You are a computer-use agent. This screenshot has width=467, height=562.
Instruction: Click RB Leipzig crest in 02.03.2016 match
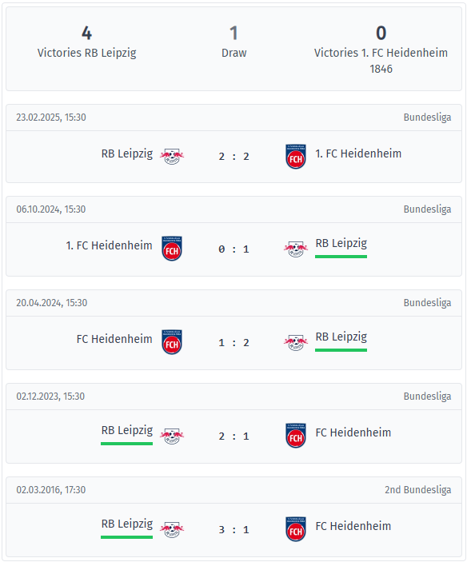tap(172, 529)
